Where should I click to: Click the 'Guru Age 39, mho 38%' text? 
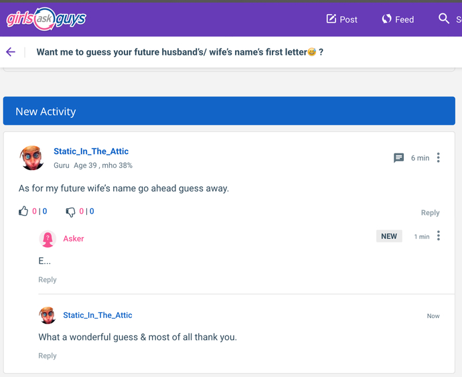pyautogui.click(x=93, y=165)
